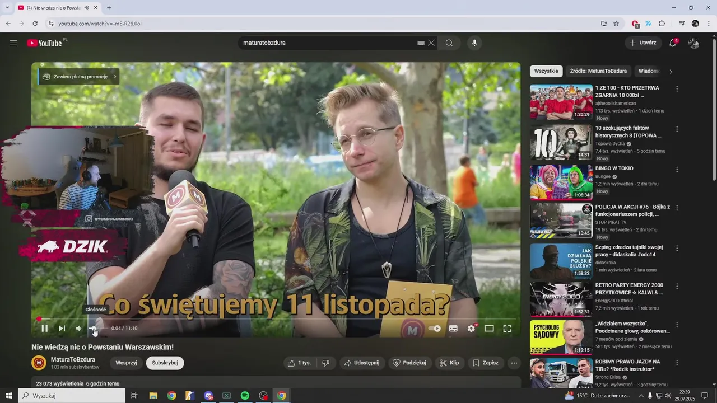This screenshot has height=403, width=717.
Task: Save video with Zapisz button
Action: click(486, 363)
